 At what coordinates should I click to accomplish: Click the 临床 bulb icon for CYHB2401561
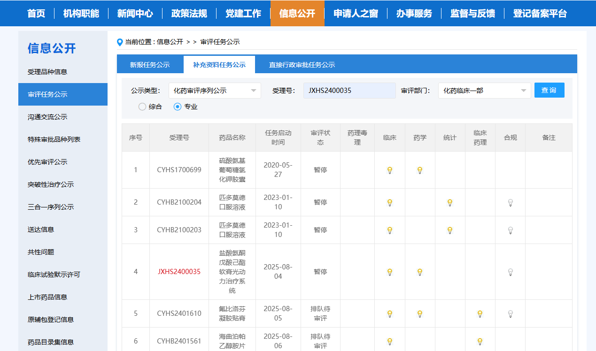point(389,342)
